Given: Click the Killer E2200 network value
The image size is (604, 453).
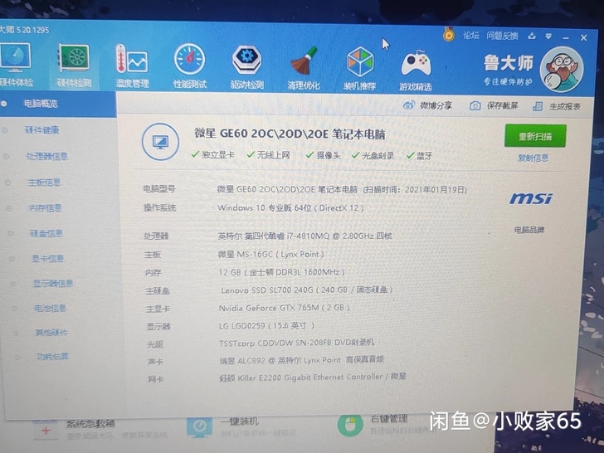Looking at the screenshot, I should tap(313, 377).
